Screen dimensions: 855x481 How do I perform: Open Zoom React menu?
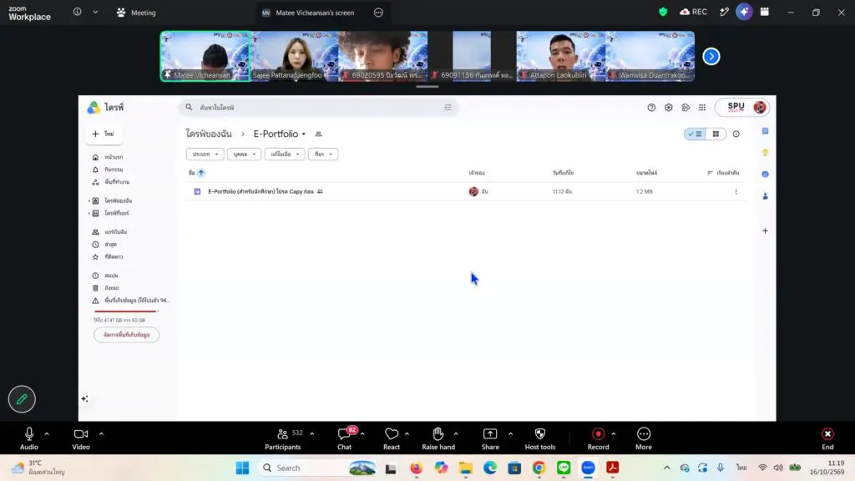coord(392,438)
